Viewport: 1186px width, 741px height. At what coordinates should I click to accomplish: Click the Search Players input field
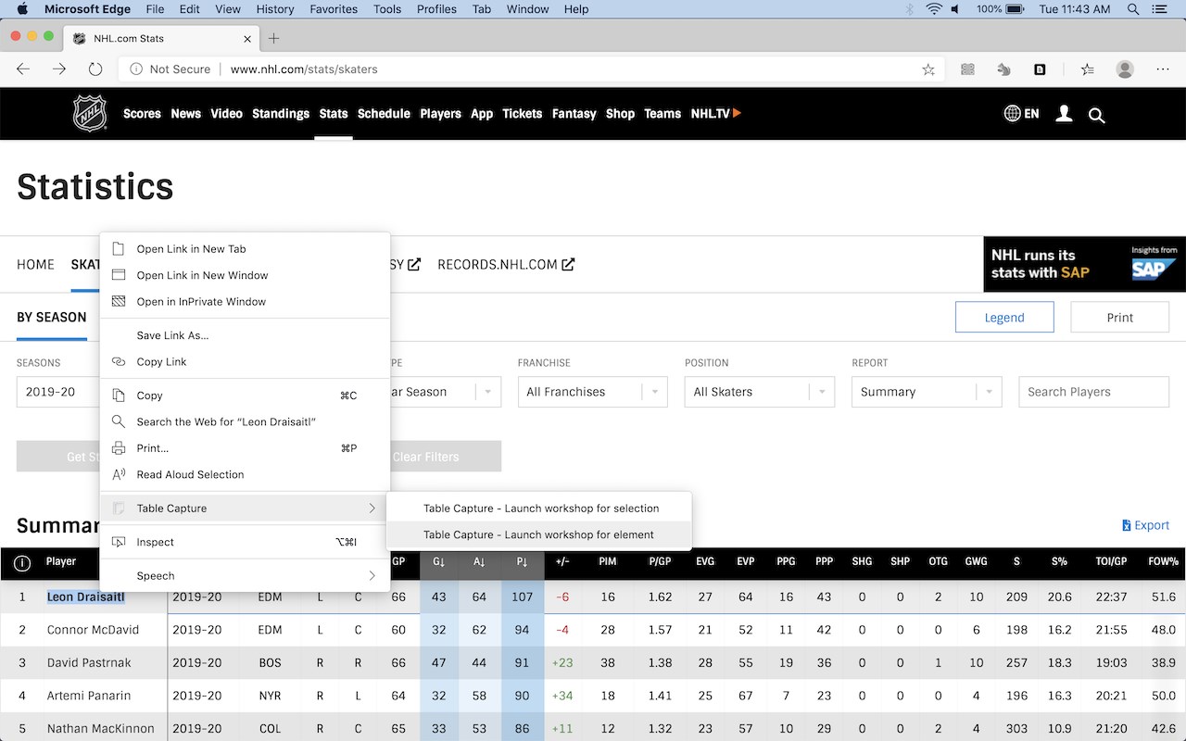pyautogui.click(x=1093, y=392)
